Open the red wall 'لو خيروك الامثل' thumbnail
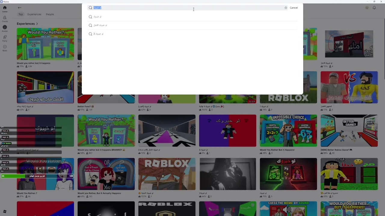This screenshot has height=216, width=385. click(x=349, y=44)
